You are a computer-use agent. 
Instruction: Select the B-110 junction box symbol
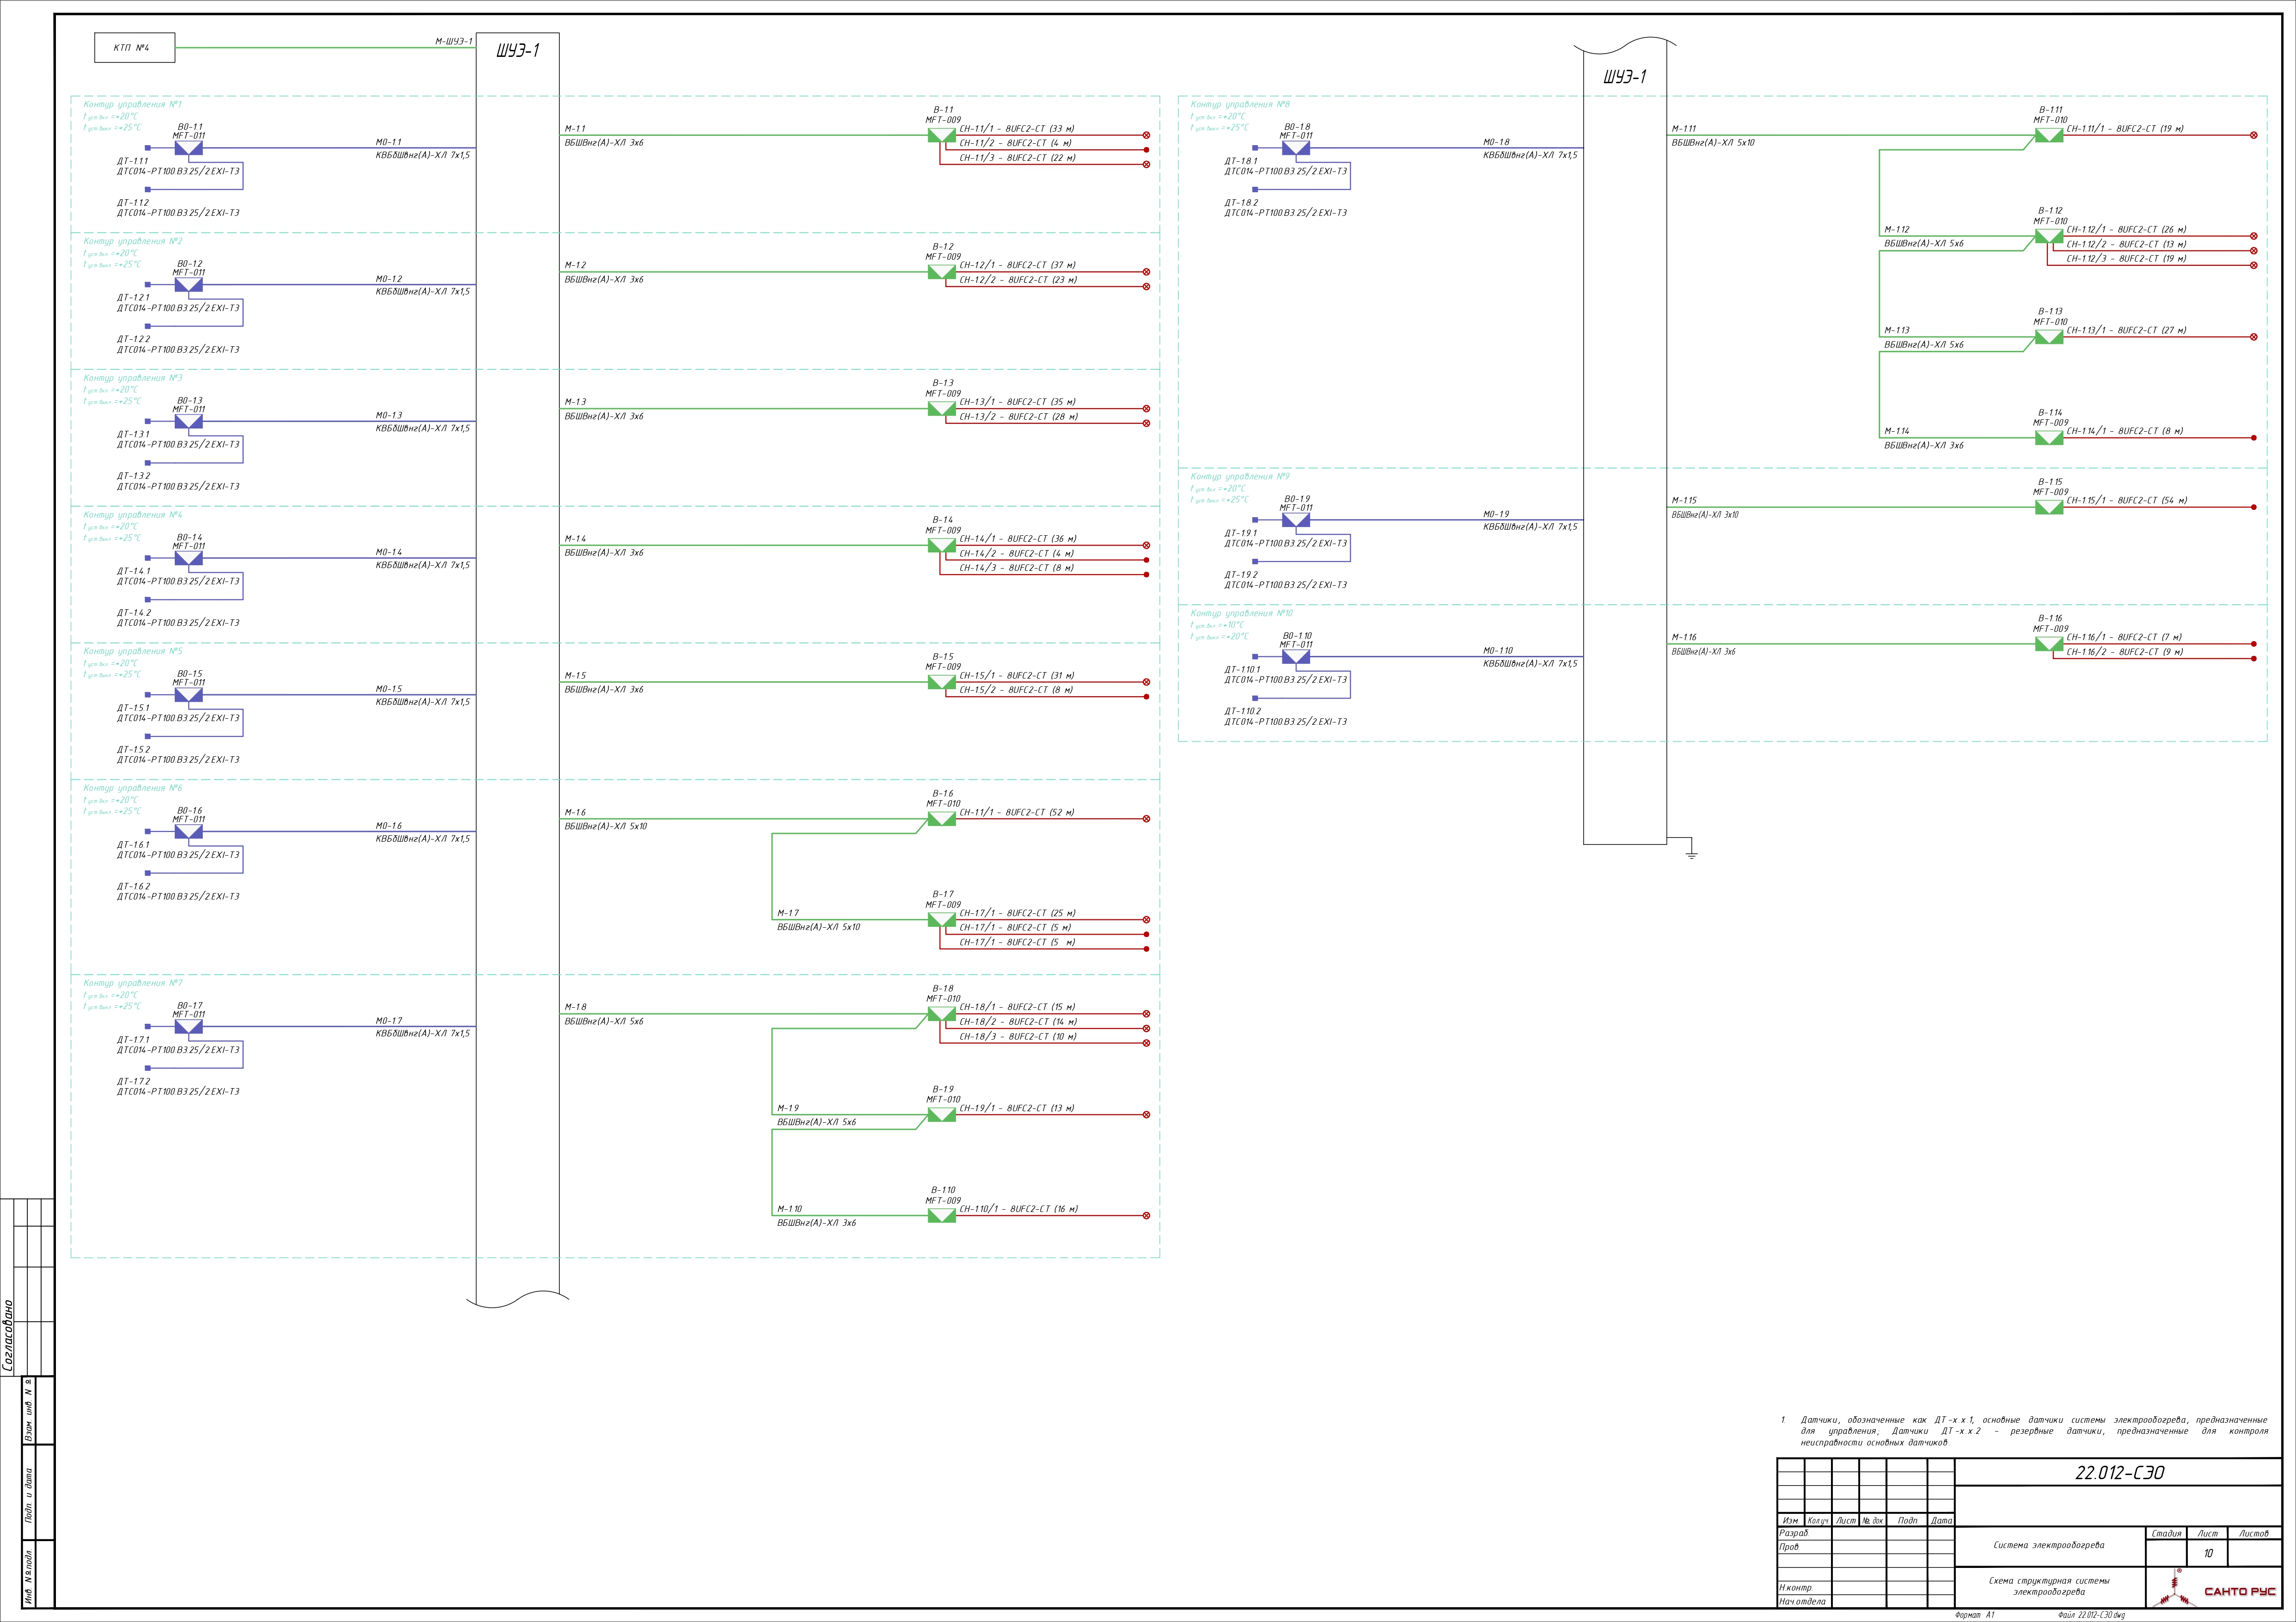pos(941,1216)
